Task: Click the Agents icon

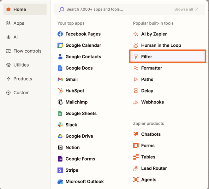Action: coord(136,180)
